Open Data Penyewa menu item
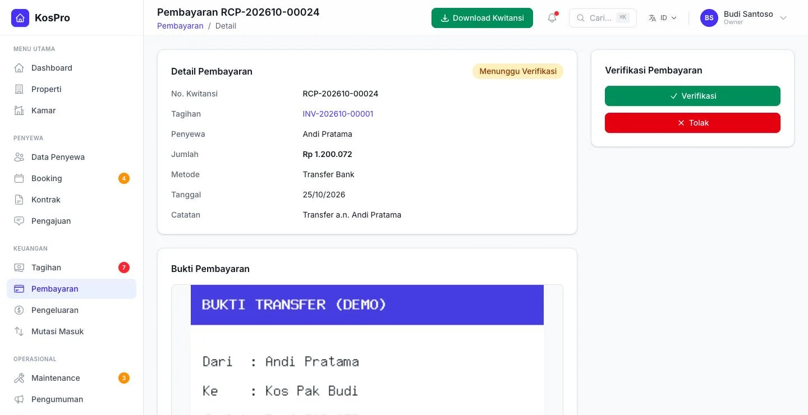 [71, 157]
